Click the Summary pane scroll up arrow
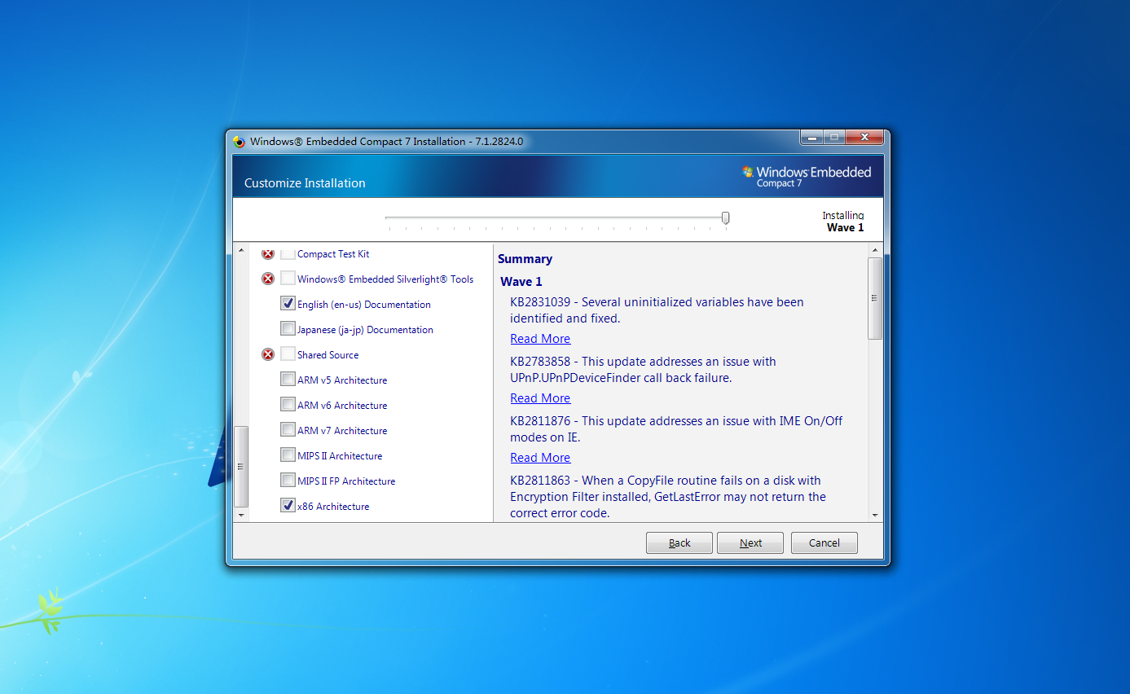Image resolution: width=1130 pixels, height=694 pixels. tap(876, 249)
